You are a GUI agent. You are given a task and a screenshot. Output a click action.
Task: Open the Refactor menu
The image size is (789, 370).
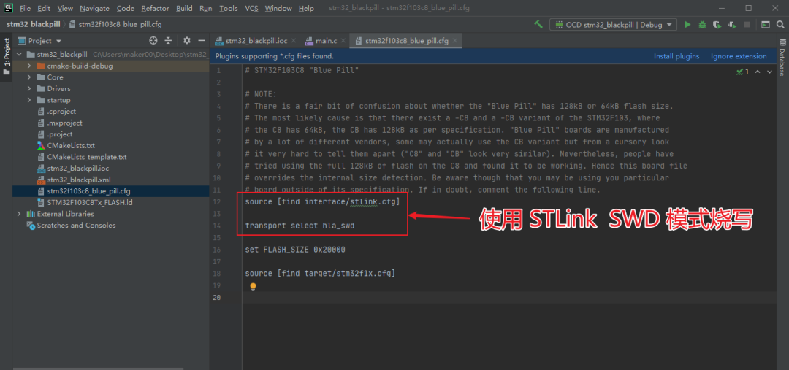point(156,9)
